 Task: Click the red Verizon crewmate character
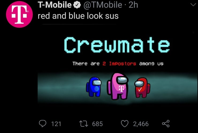(x=142, y=88)
